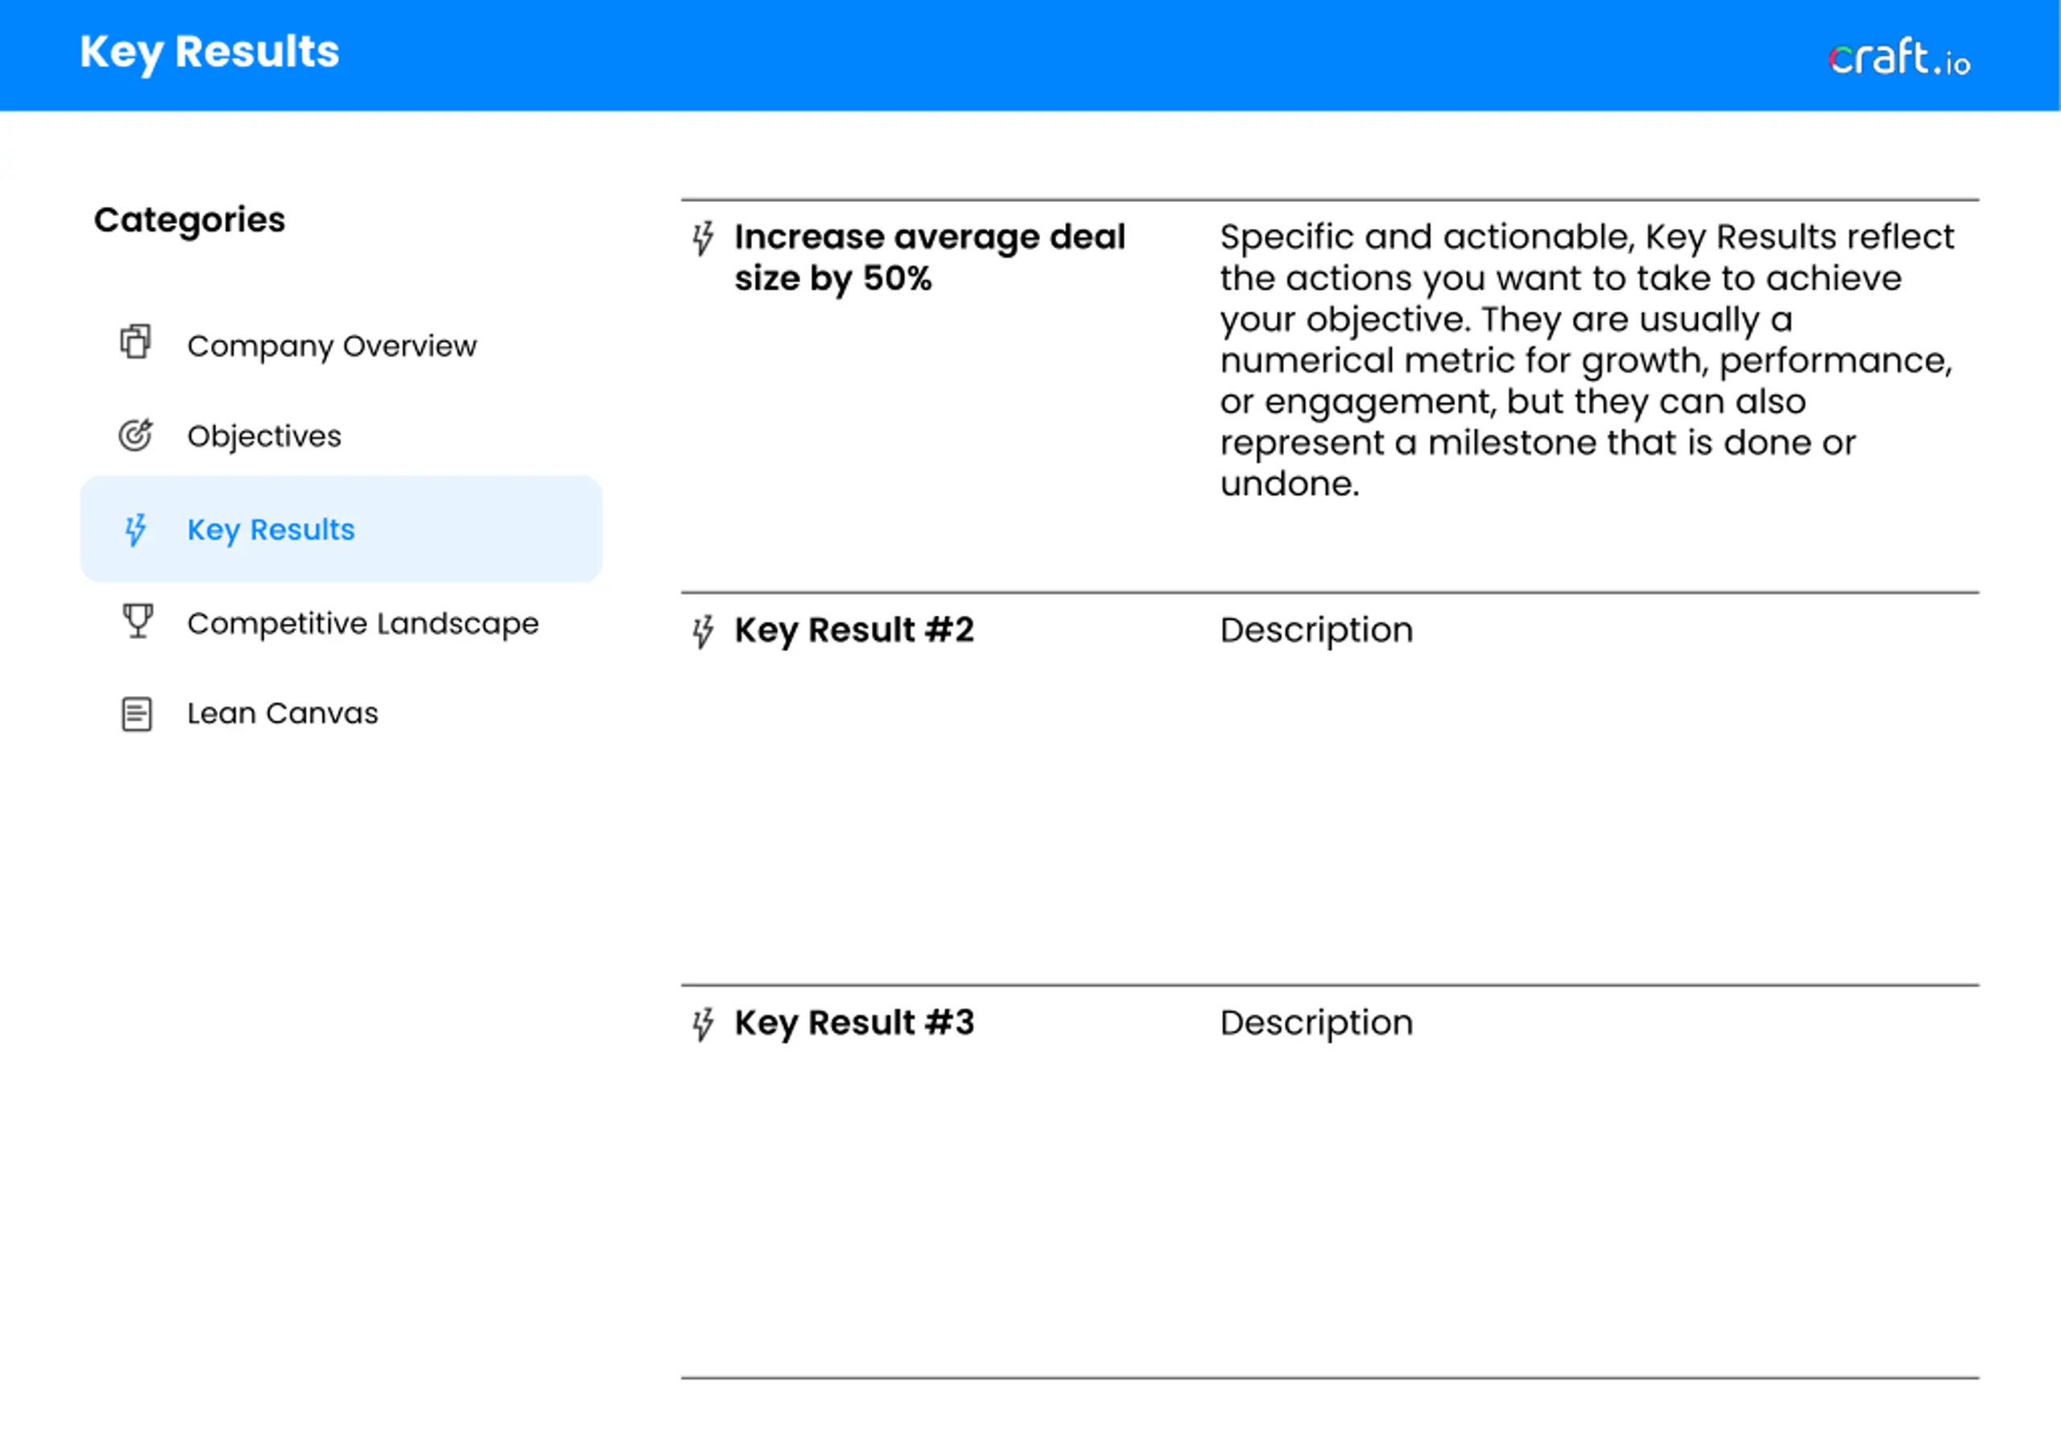Click the Increase average deal size title
This screenshot has width=2061, height=1456.
(x=929, y=258)
